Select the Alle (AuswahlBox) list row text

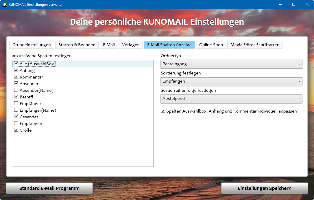(x=38, y=64)
